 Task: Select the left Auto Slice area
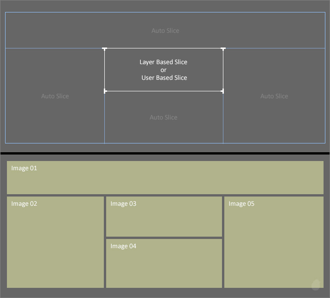click(x=55, y=96)
